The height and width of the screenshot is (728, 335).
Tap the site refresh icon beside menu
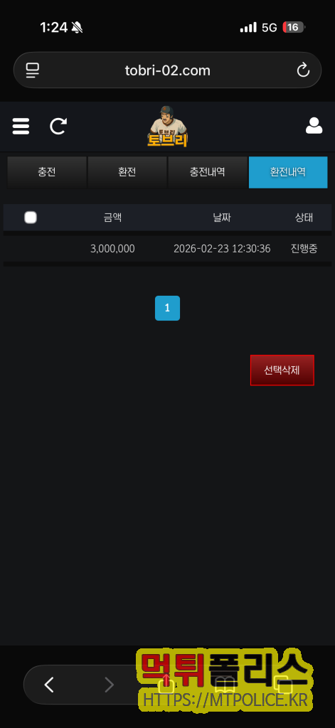[x=58, y=127]
